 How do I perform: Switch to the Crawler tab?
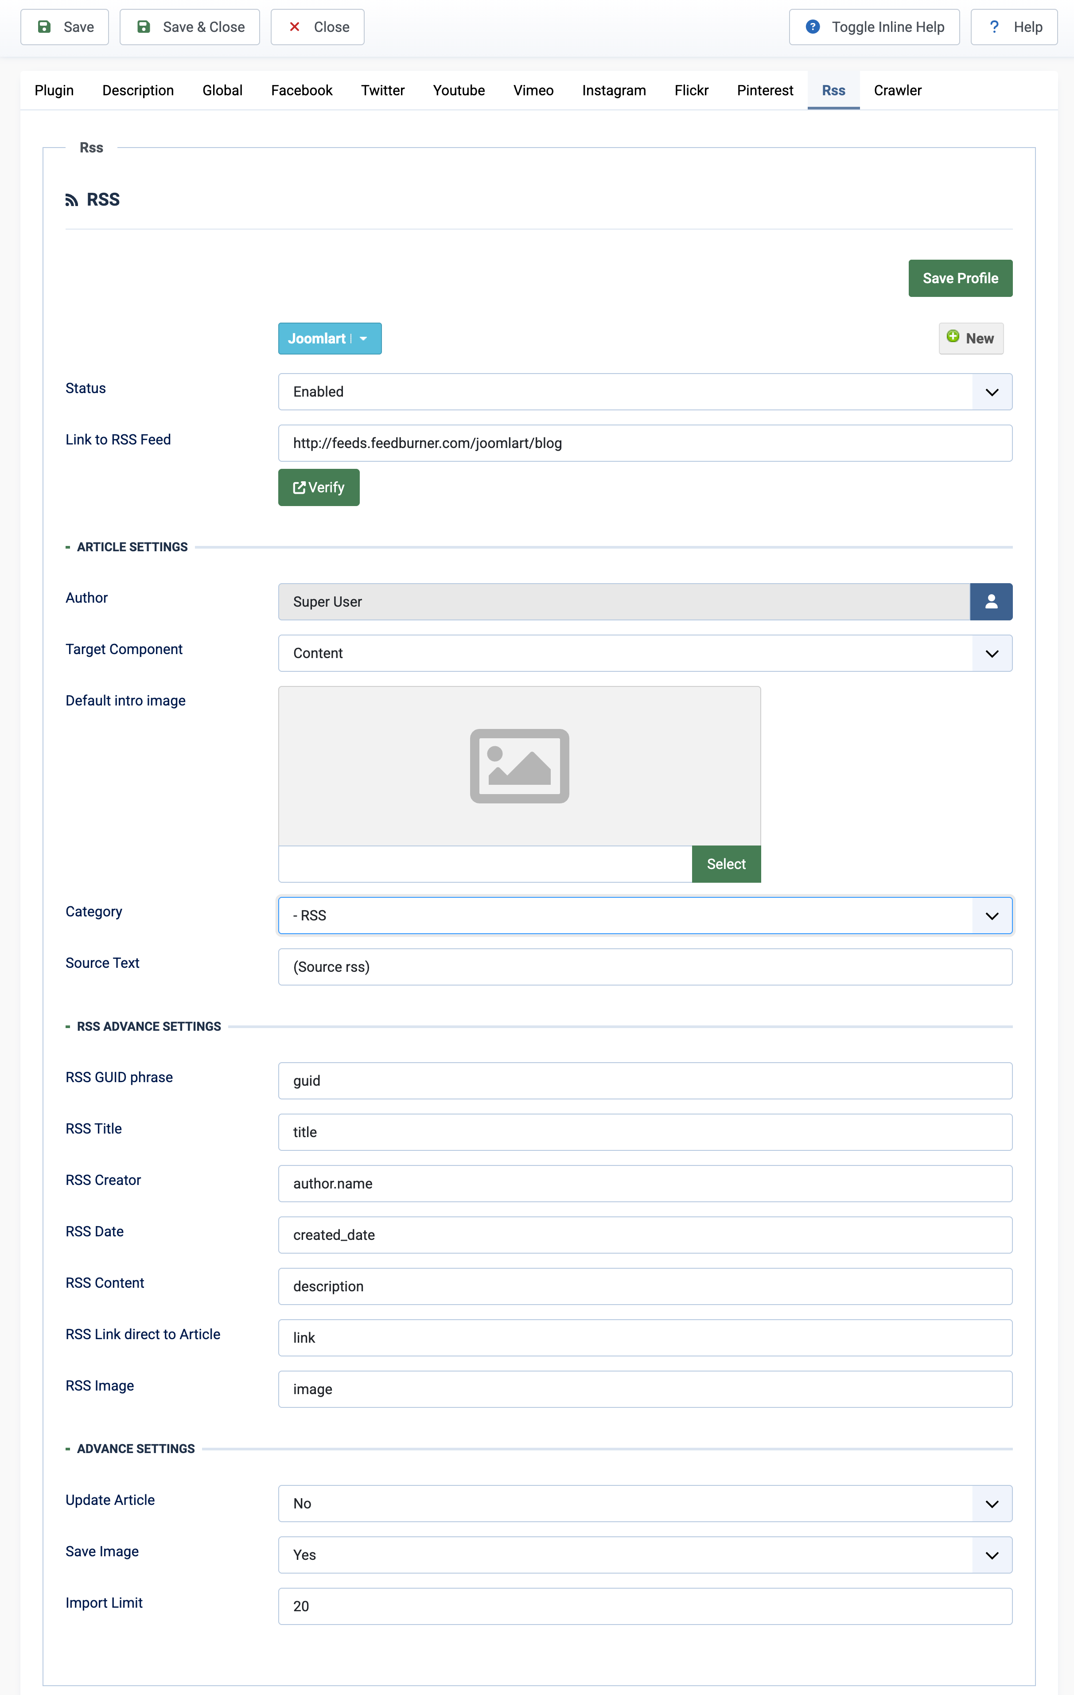[897, 90]
